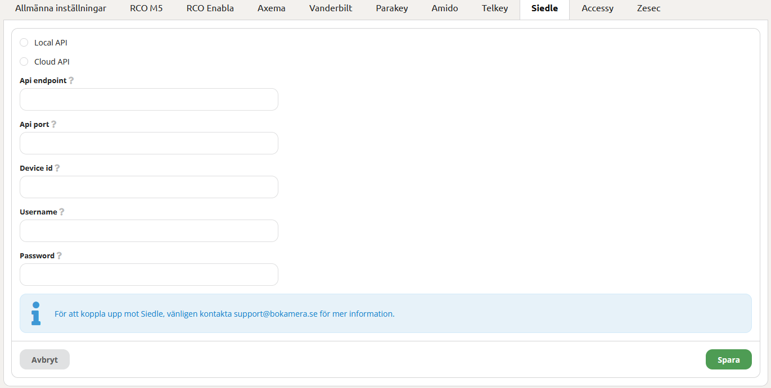The image size is (771, 388).
Task: Focus the Username text field
Action: pos(149,231)
